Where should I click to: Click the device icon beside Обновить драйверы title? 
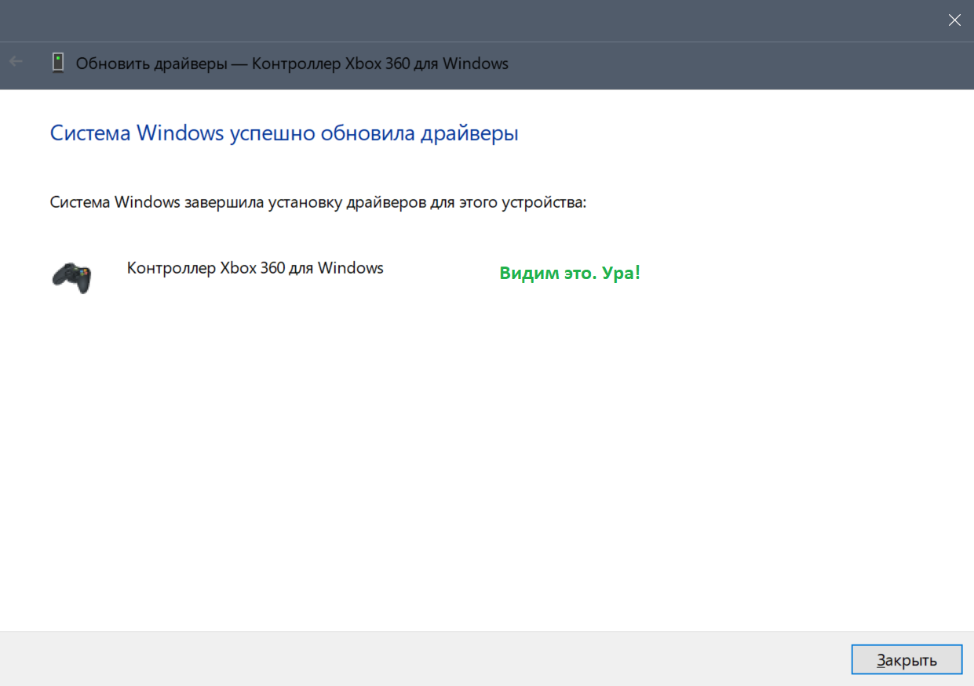point(58,63)
